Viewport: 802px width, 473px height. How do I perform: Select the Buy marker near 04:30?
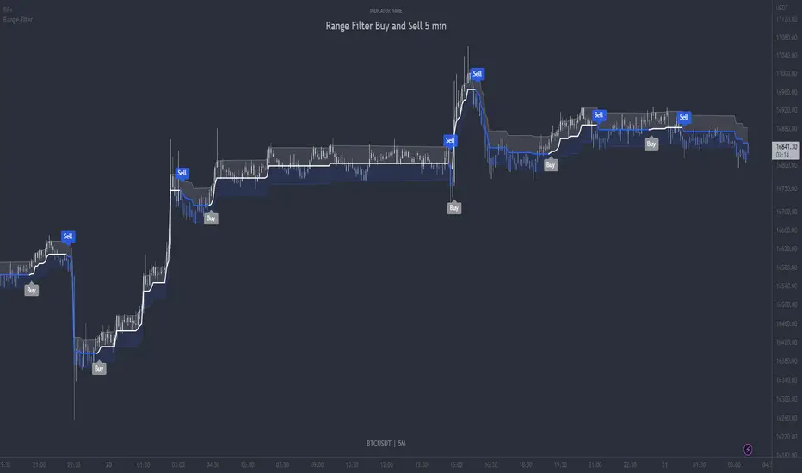(x=211, y=218)
